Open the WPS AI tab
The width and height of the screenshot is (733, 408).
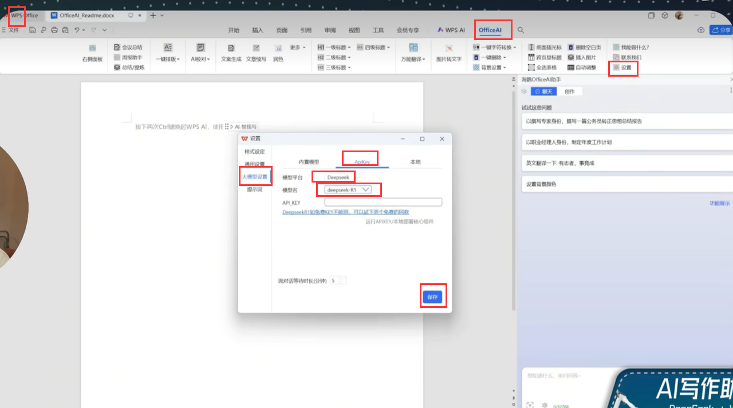(451, 30)
